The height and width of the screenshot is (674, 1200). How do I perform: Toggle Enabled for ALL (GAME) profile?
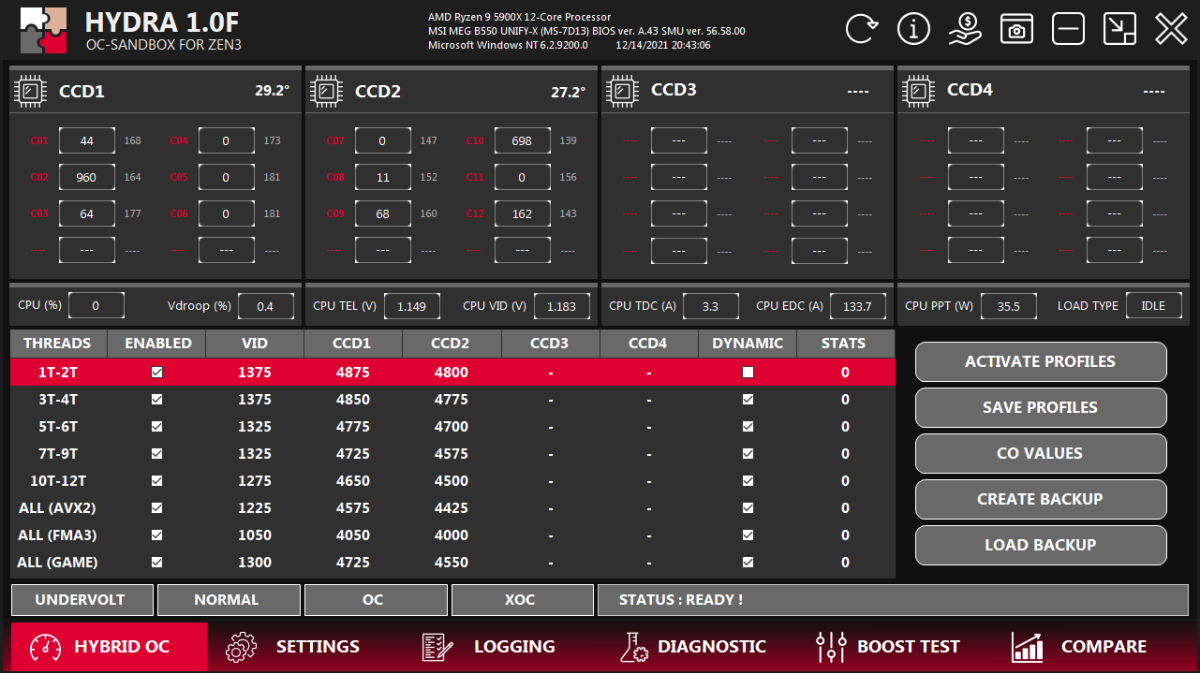156,563
